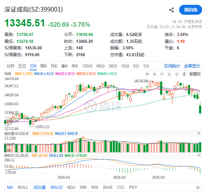Select the 年K tab

coord(75,66)
